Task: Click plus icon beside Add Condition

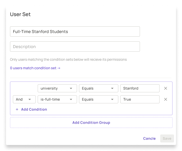Action: coord(17,109)
